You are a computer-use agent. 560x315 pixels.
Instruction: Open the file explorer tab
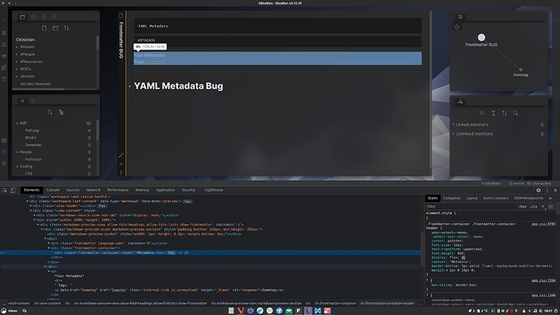[23, 17]
